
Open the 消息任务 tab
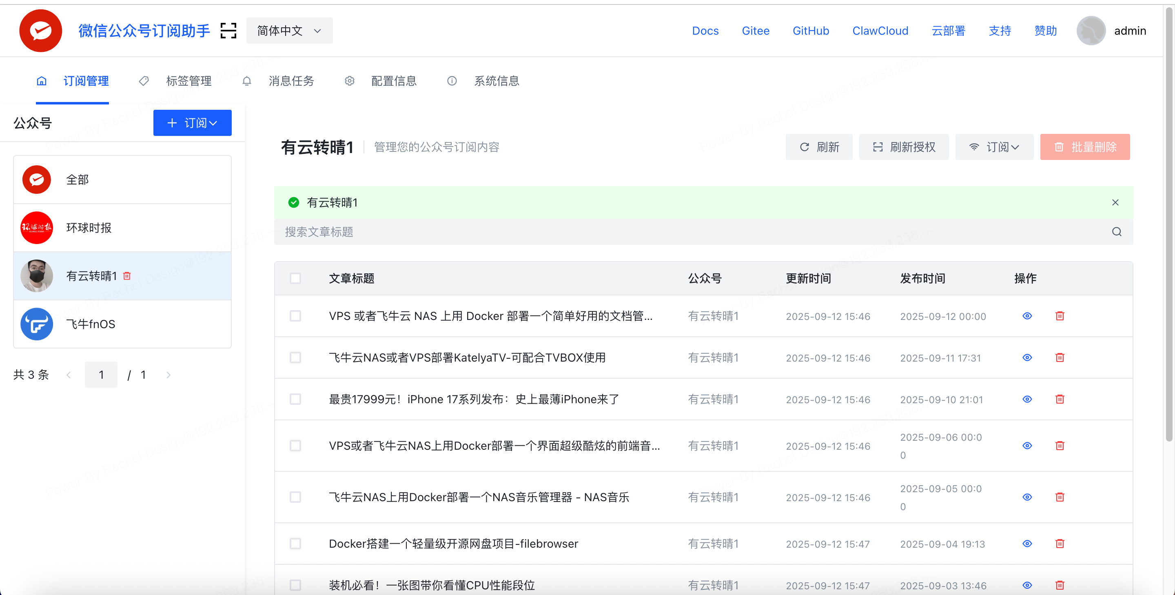290,81
